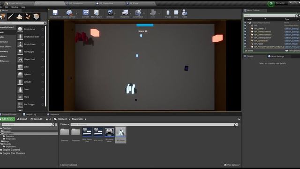
Task: Pick Empty Actor from placement list
Action: (x=30, y=29)
